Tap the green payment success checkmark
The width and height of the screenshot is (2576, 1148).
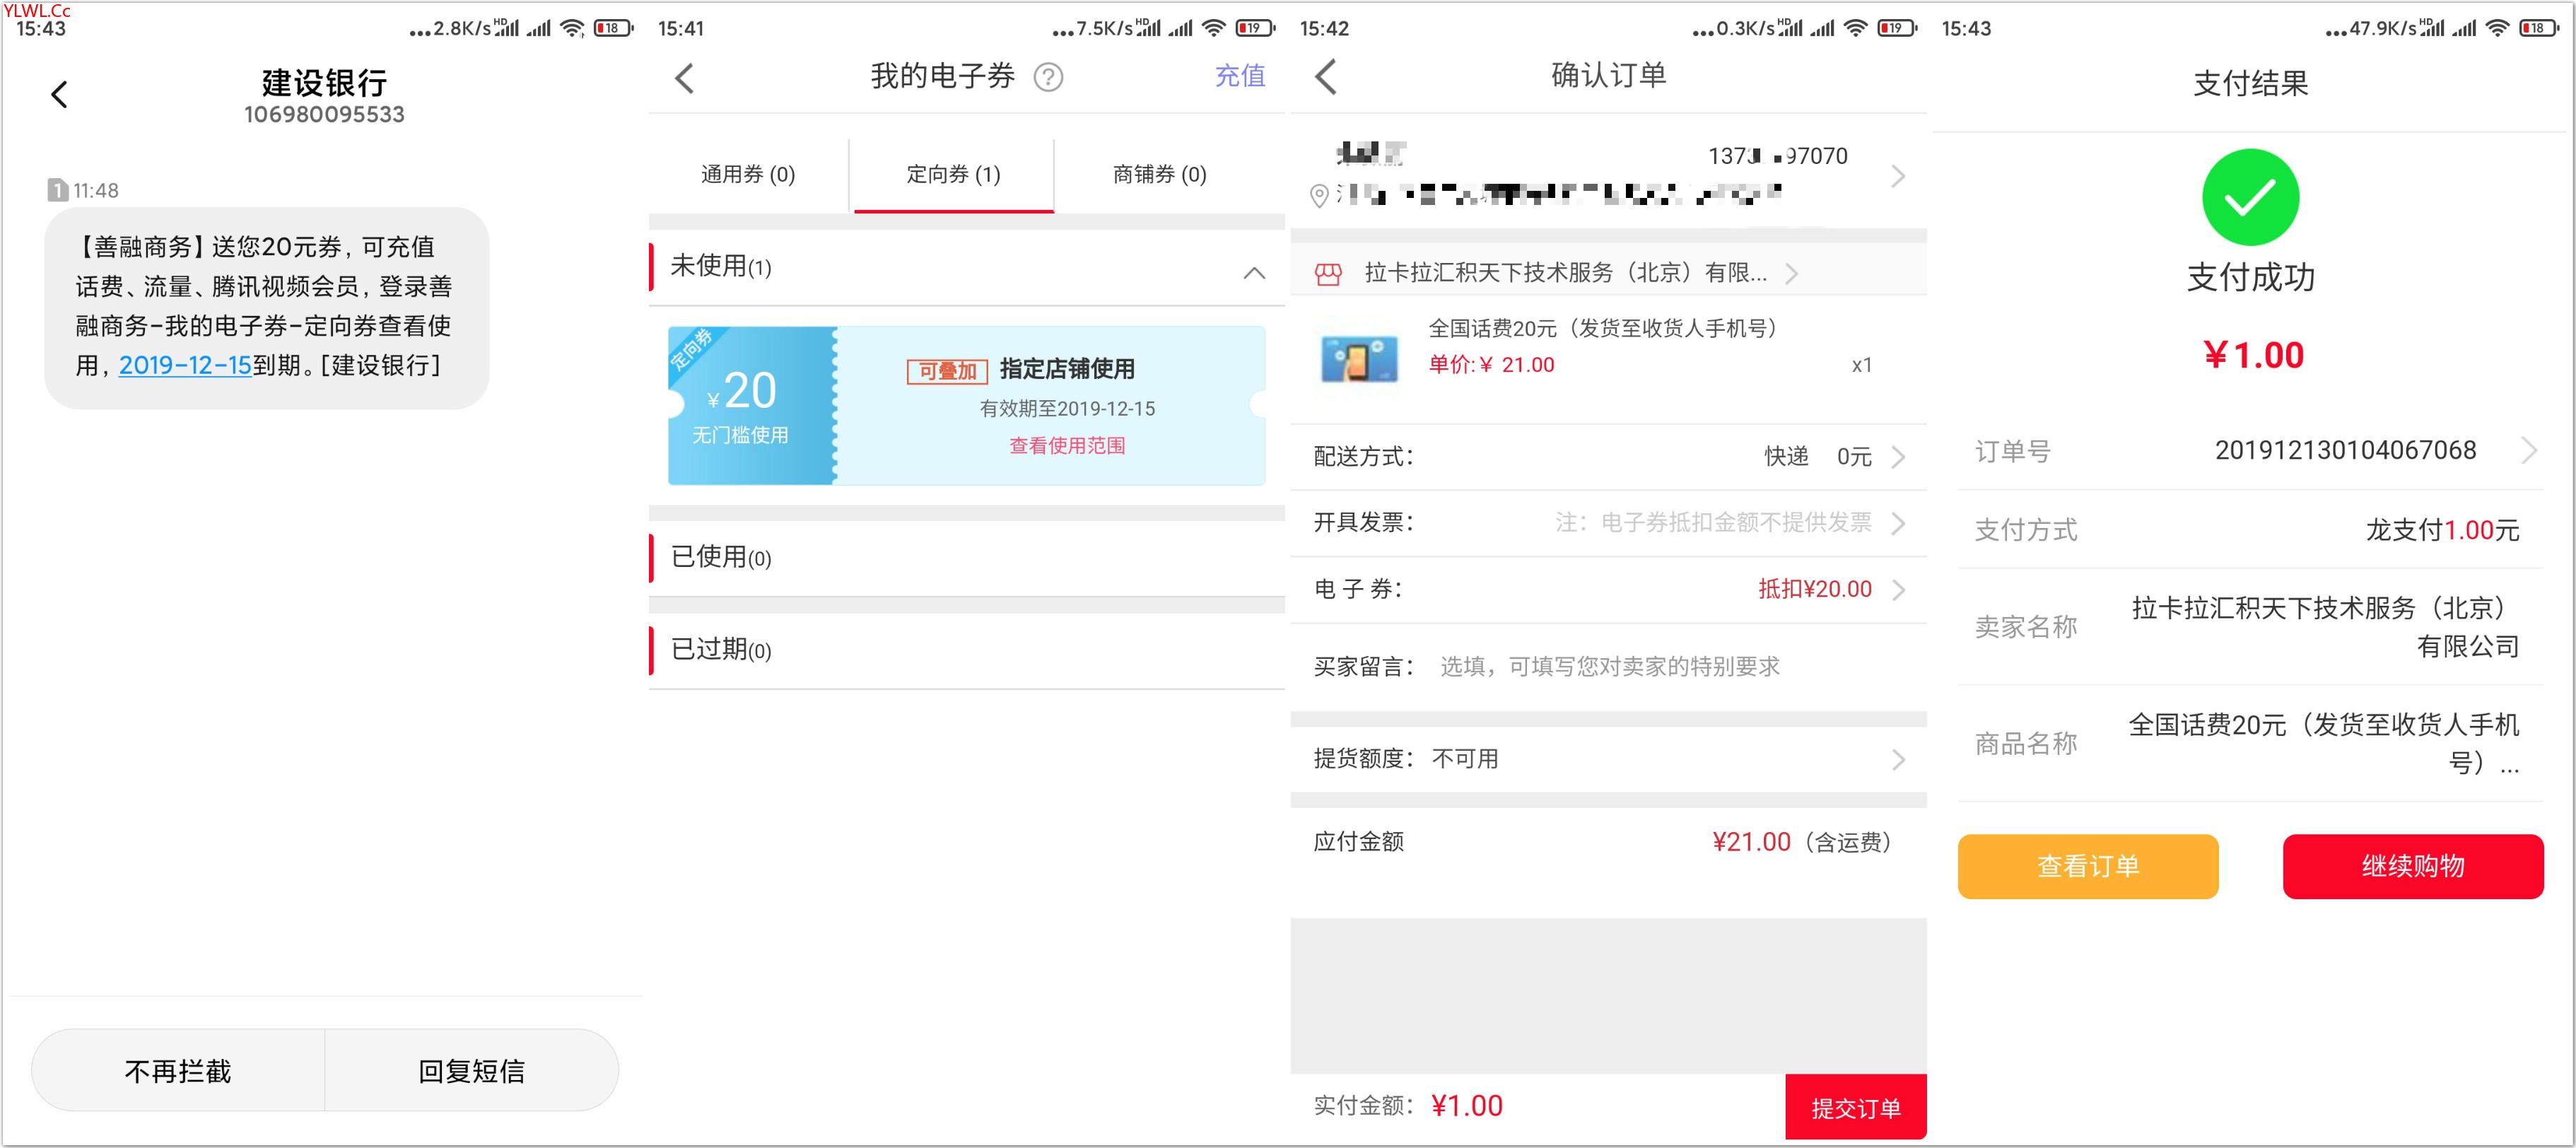(2250, 197)
